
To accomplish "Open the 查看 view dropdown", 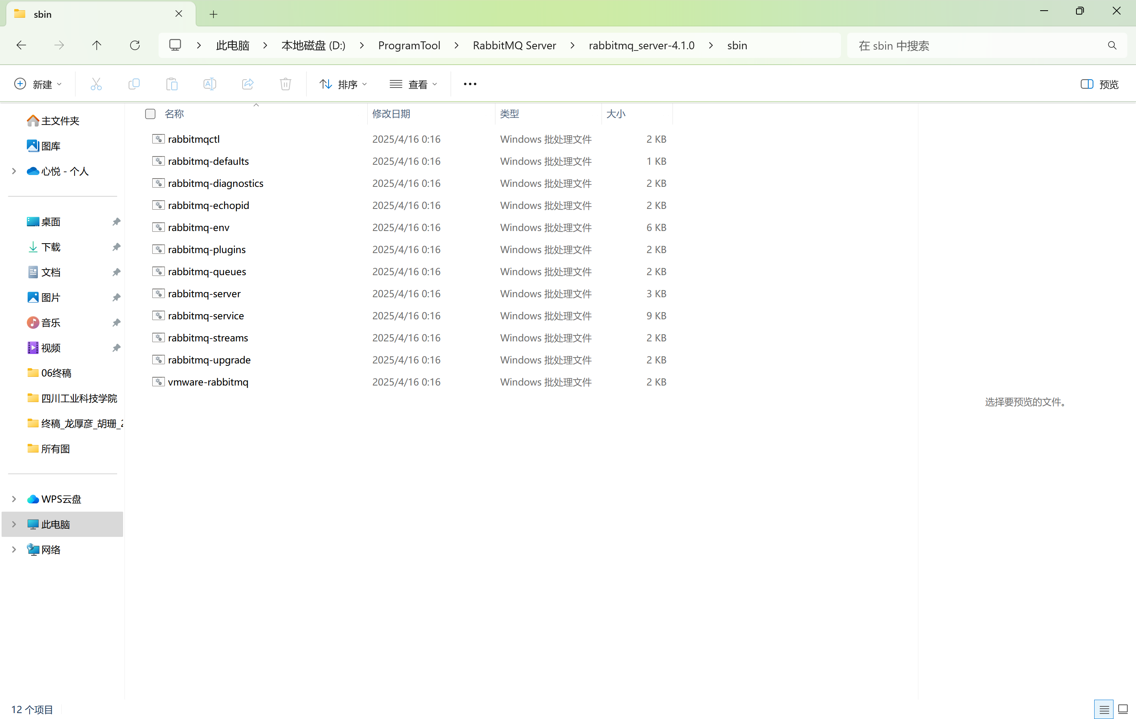I will (x=413, y=84).
